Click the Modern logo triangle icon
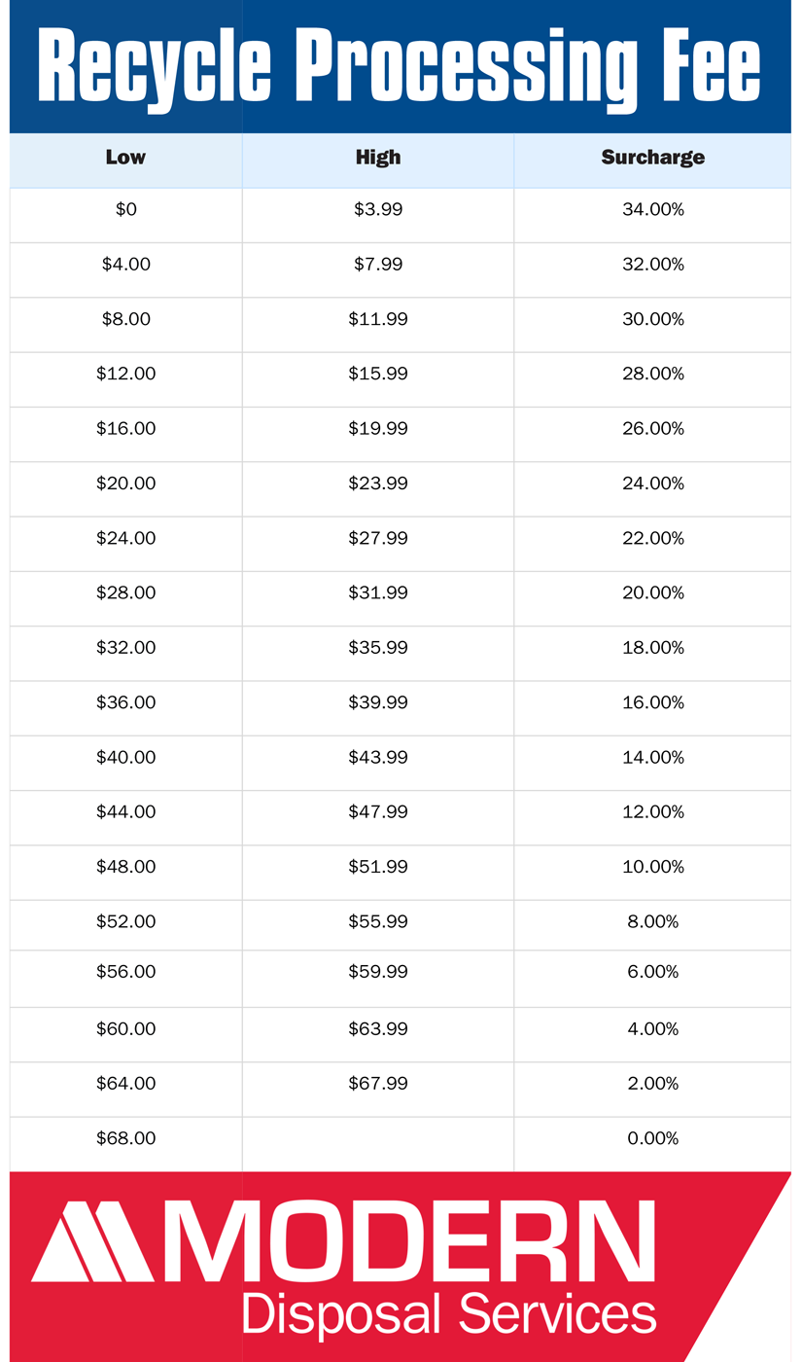 pyautogui.click(x=92, y=1241)
